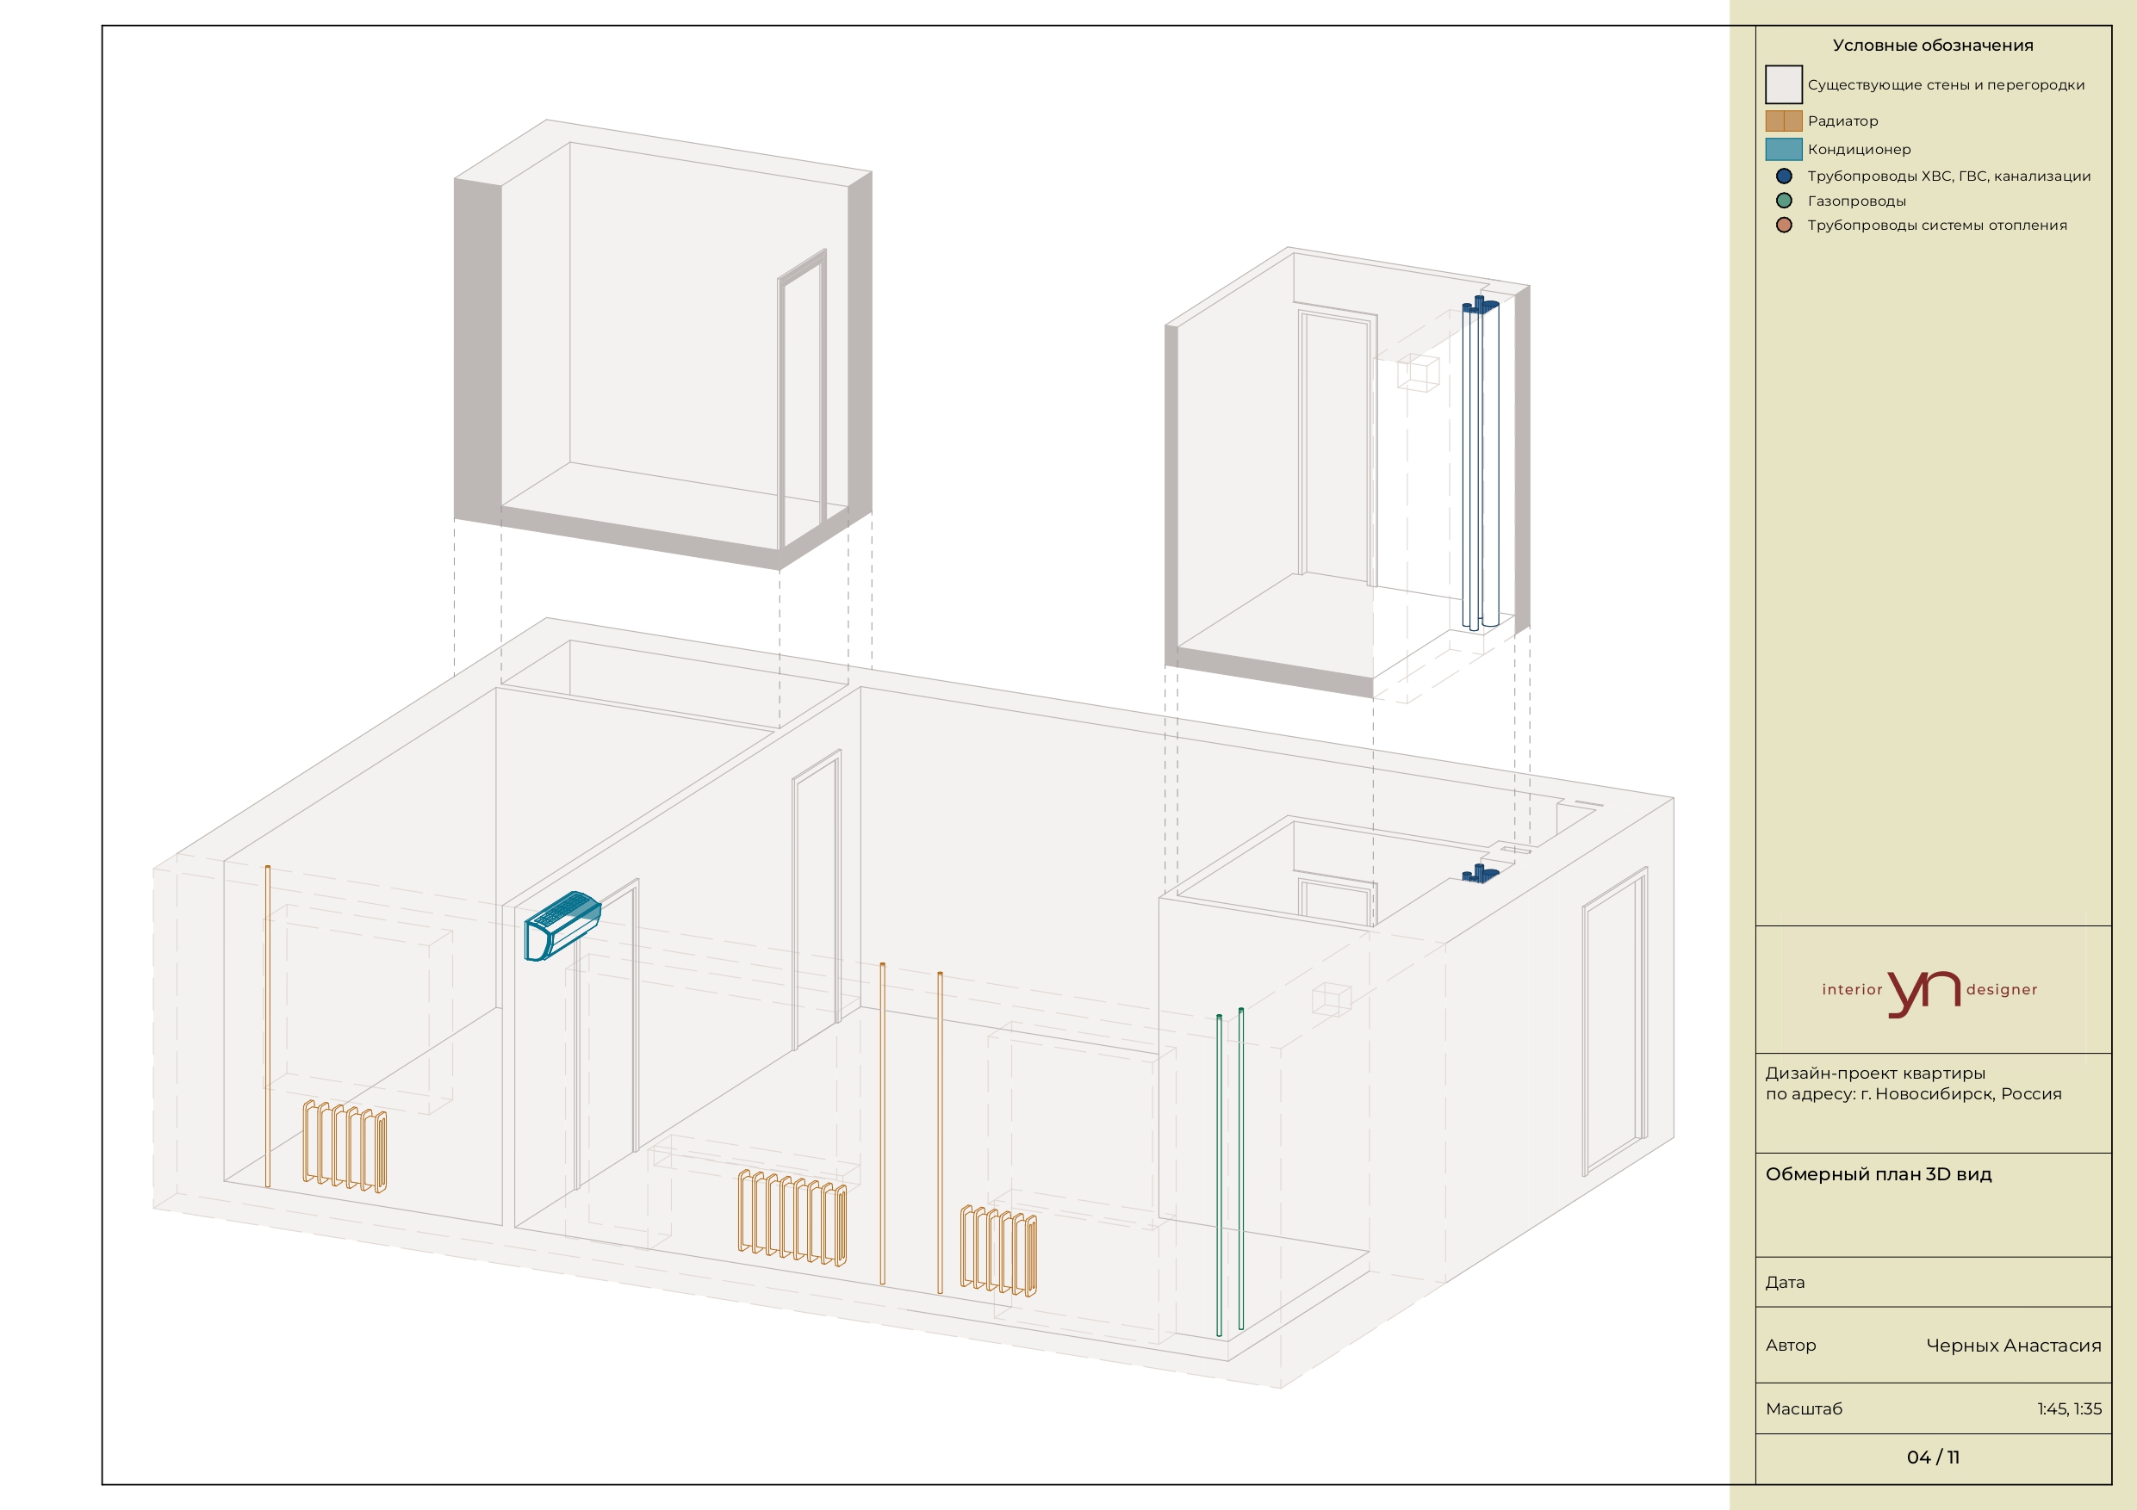Click the 'Автор' field label
Viewport: 2137px width, 1510px height.
tap(1790, 1346)
